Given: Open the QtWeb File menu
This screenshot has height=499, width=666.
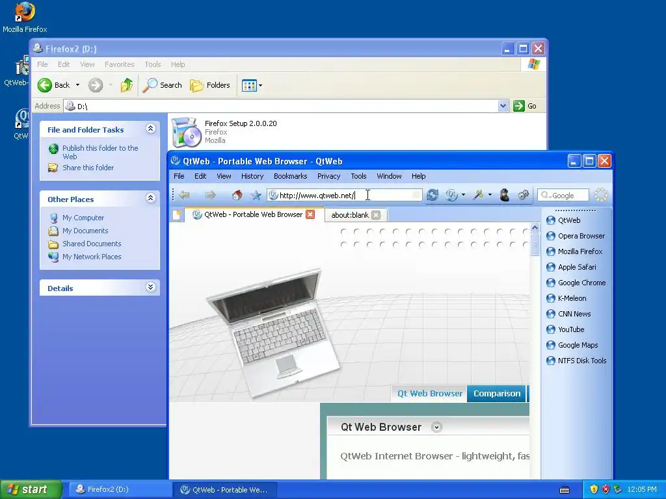Looking at the screenshot, I should [179, 176].
